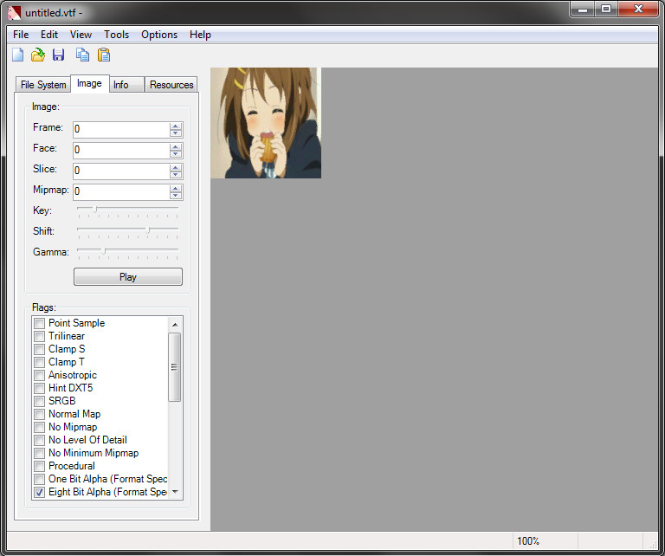Viewport: 665px width, 556px height.
Task: Minimize the untitled.vtf window
Action: 583,9
